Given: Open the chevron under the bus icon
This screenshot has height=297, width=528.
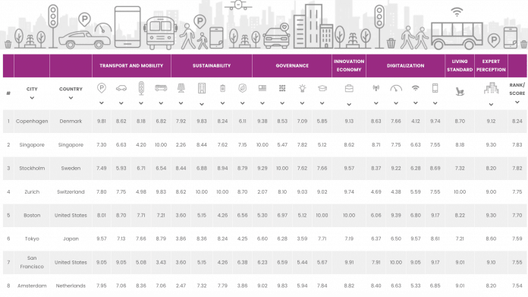Looking at the screenshot, I should click(161, 103).
